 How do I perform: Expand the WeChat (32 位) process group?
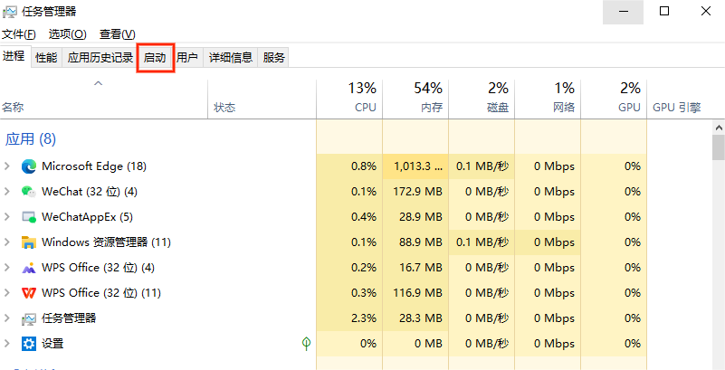pos(7,191)
